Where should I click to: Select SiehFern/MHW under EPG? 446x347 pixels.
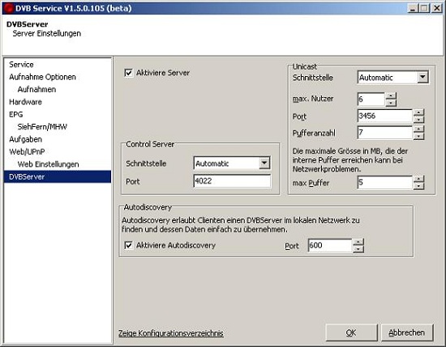42,127
